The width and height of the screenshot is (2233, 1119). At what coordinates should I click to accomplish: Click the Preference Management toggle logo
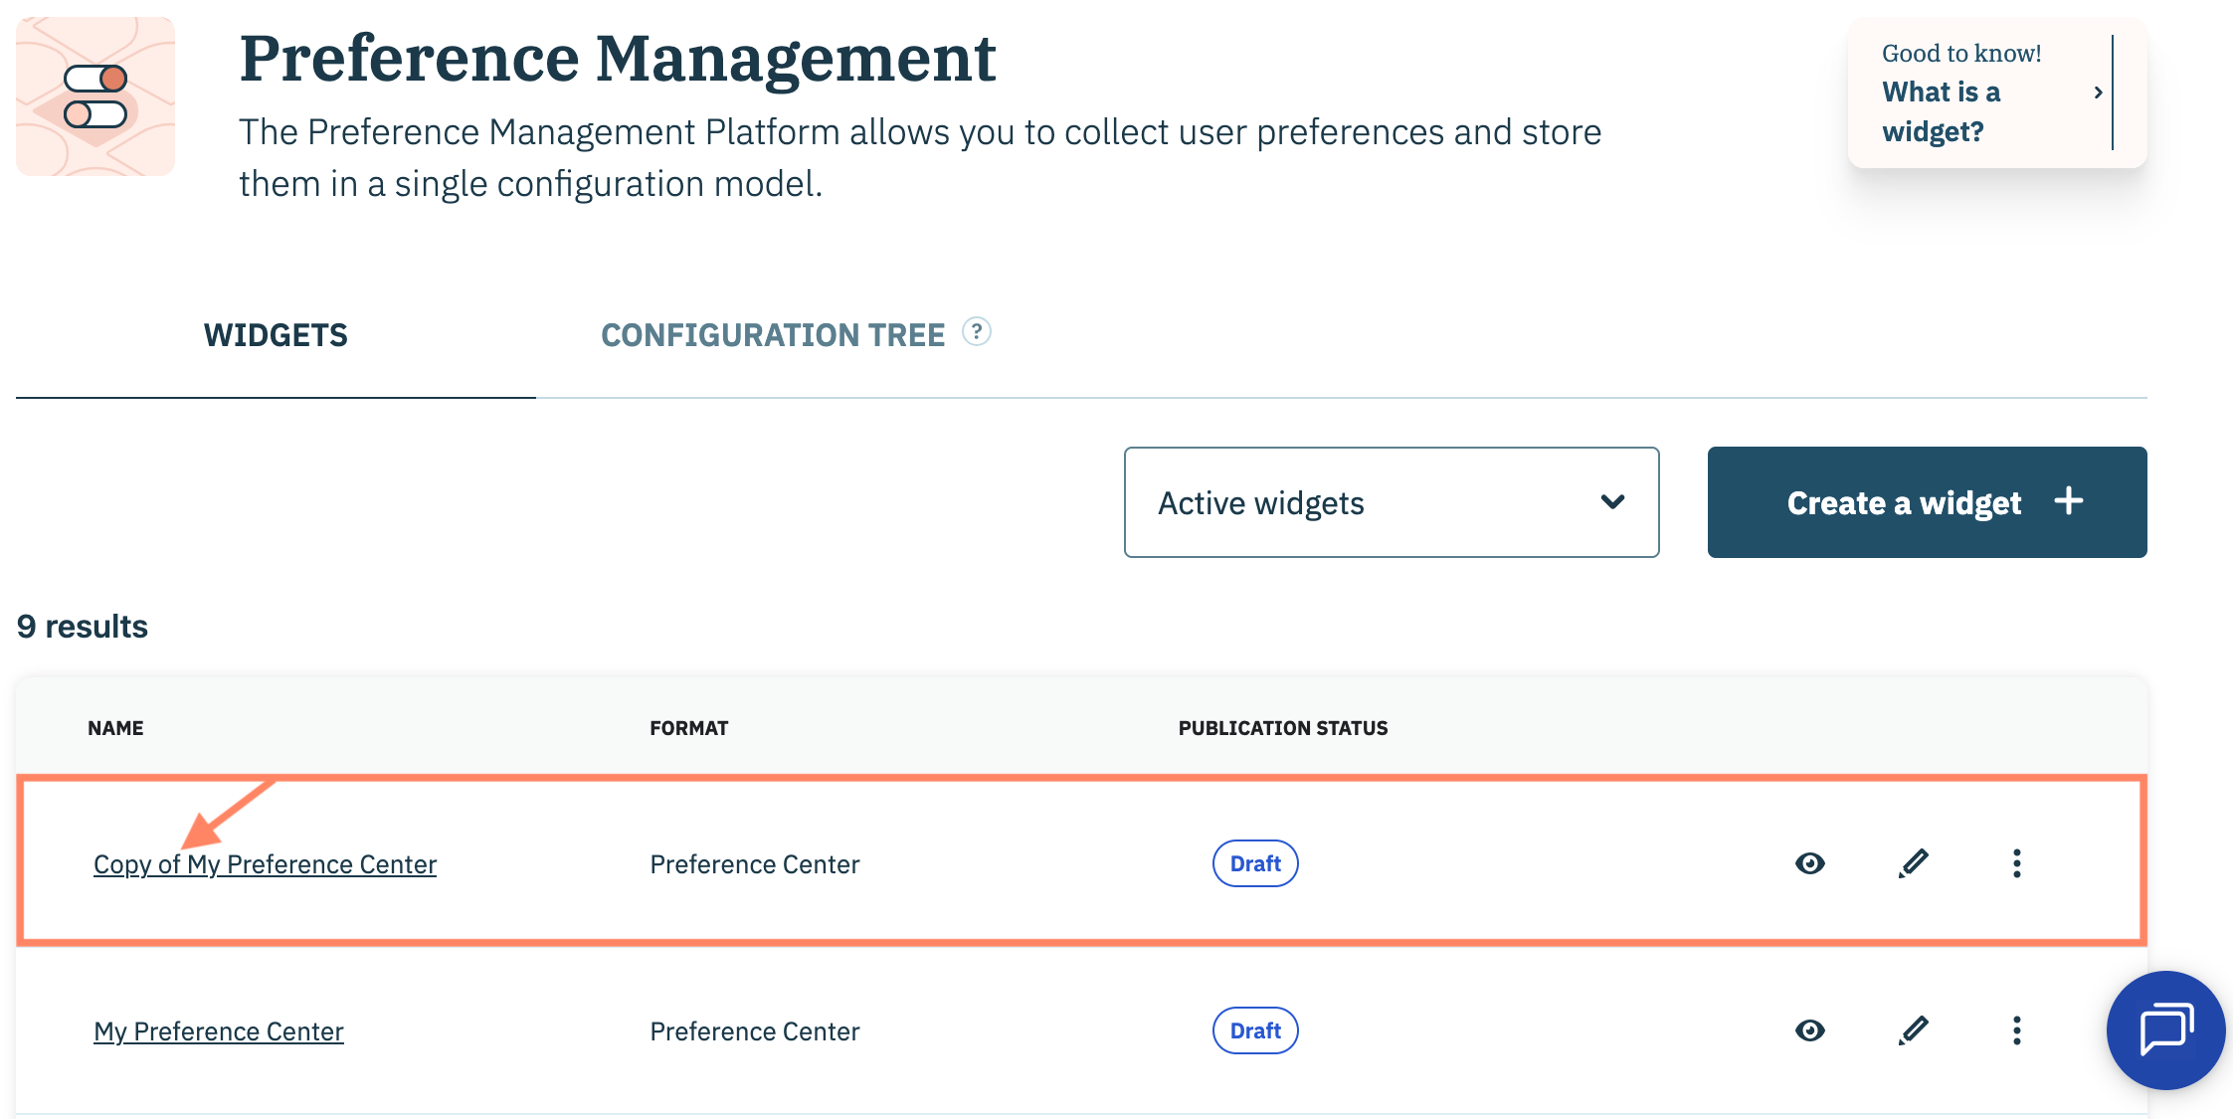[95, 96]
